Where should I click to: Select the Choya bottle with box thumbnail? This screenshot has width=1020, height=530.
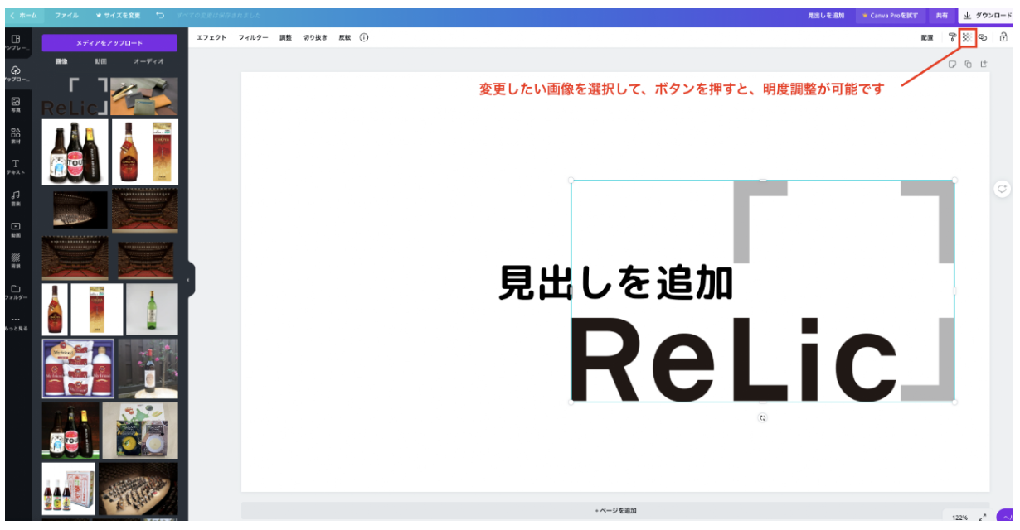[x=145, y=152]
